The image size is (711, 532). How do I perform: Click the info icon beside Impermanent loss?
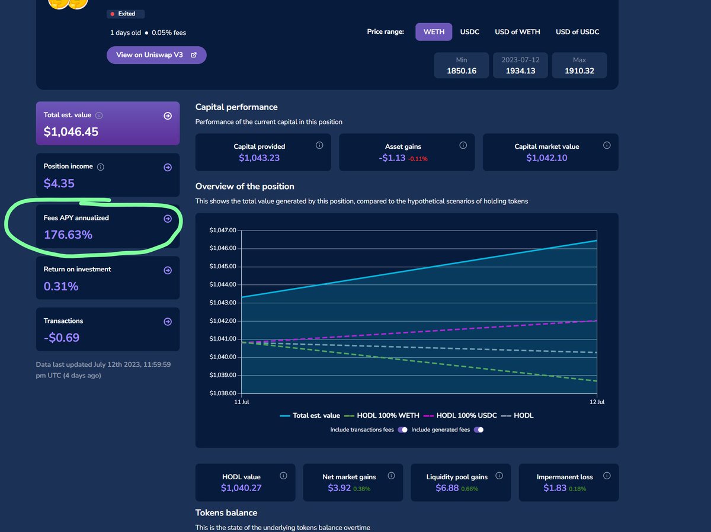[x=607, y=475]
